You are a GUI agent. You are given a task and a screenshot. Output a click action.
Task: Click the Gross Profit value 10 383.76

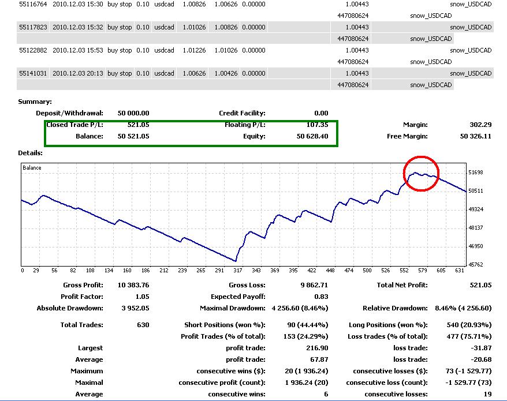[133, 285]
